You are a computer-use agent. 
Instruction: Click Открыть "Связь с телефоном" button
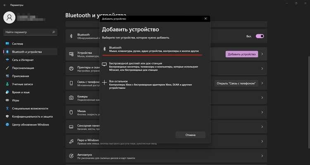coord(236,83)
